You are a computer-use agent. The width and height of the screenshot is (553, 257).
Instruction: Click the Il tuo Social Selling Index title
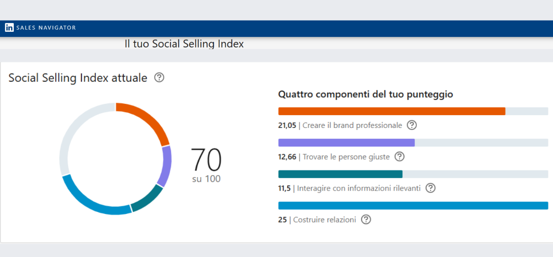click(x=184, y=44)
